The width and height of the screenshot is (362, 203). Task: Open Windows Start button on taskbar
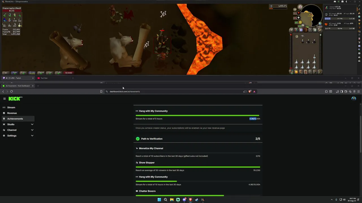pos(159,200)
